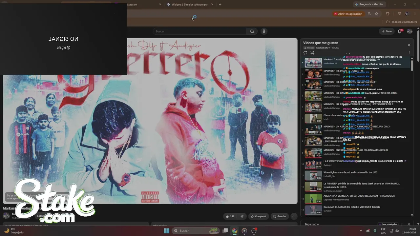The width and height of the screenshot is (420, 236).
Task: Toggle playlist shuffle
Action: pyautogui.click(x=312, y=53)
